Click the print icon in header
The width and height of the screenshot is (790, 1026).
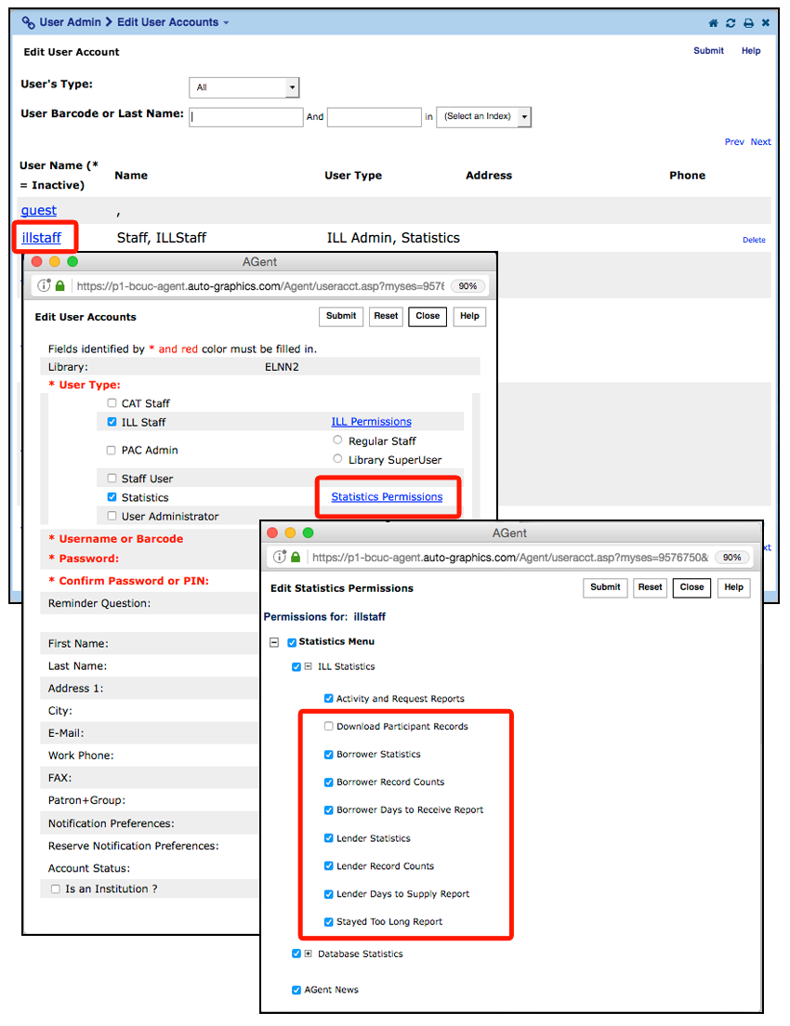(748, 23)
